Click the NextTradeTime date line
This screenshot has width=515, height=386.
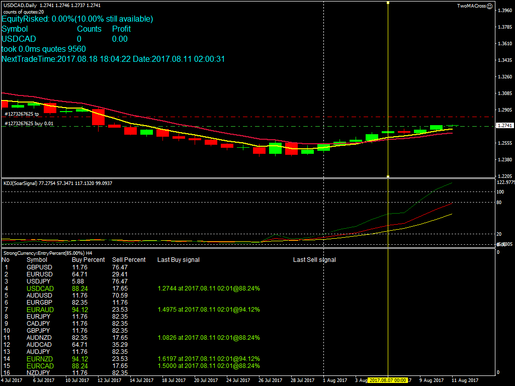[x=113, y=59]
